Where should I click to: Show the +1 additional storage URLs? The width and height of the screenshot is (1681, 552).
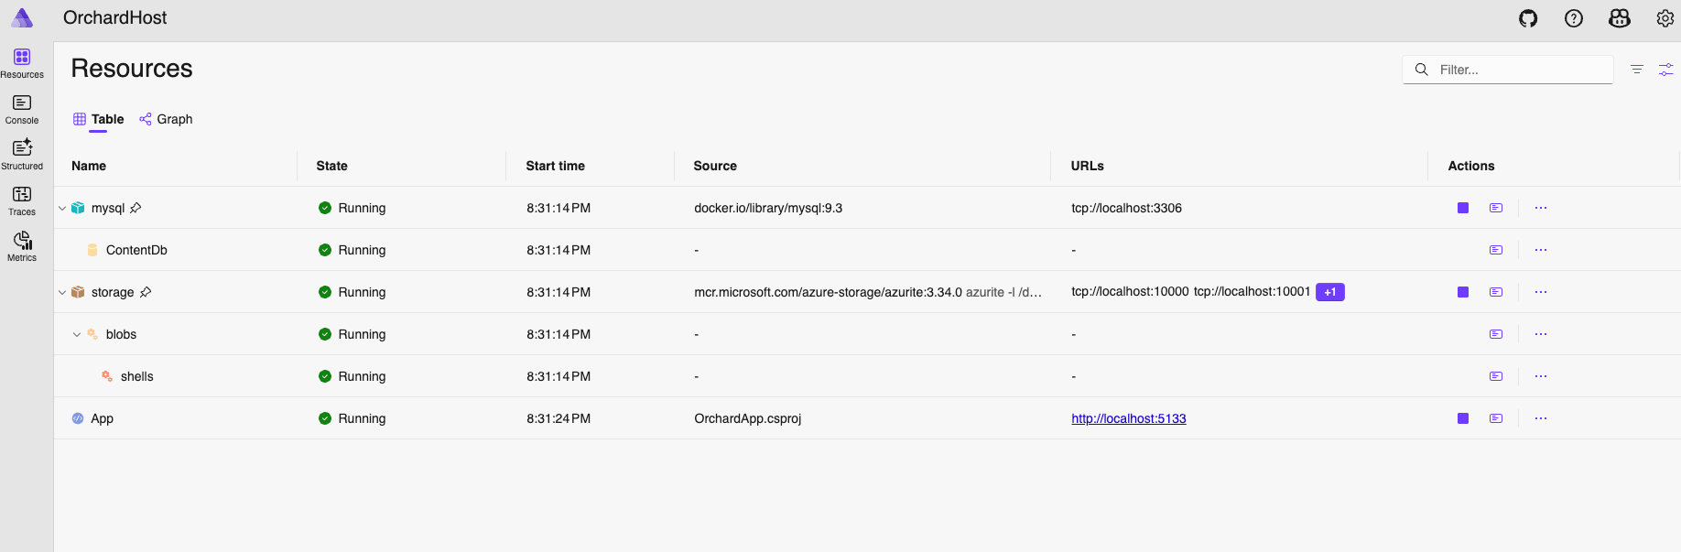coord(1330,292)
